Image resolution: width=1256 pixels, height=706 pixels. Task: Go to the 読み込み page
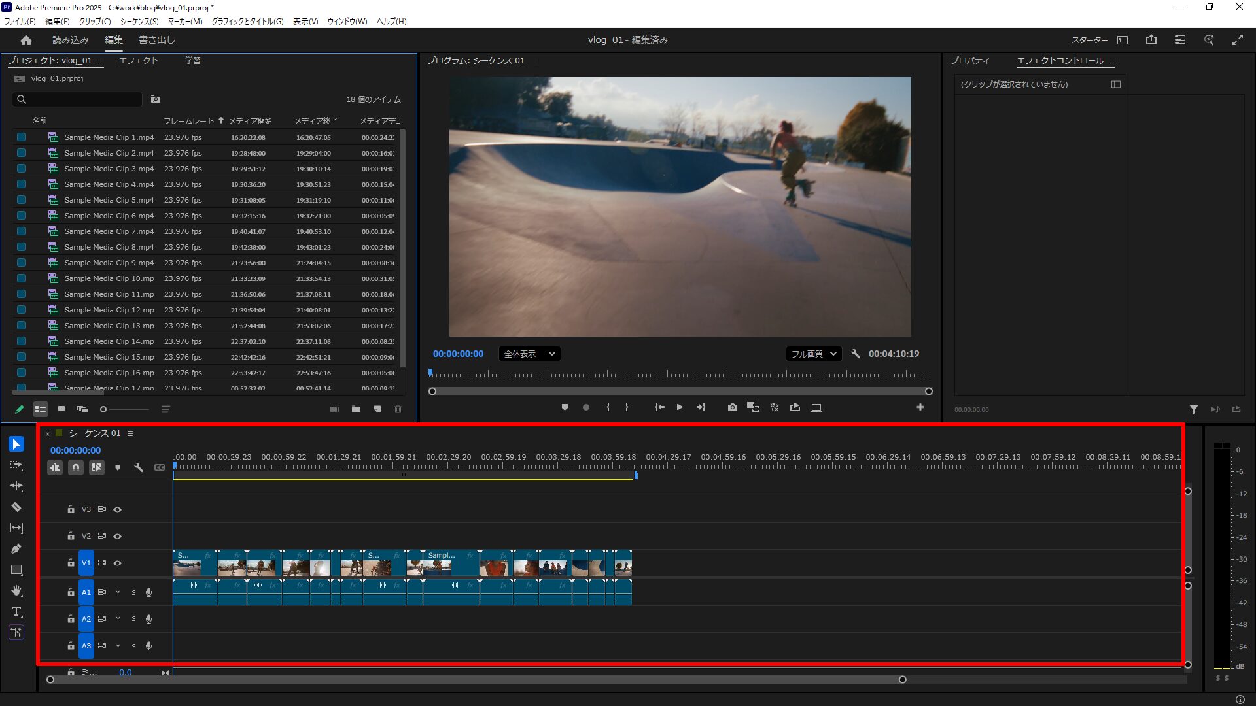click(x=71, y=40)
